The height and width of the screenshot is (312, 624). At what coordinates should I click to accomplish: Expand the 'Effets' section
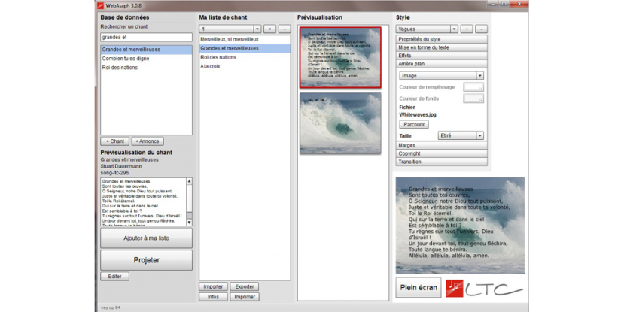(442, 56)
